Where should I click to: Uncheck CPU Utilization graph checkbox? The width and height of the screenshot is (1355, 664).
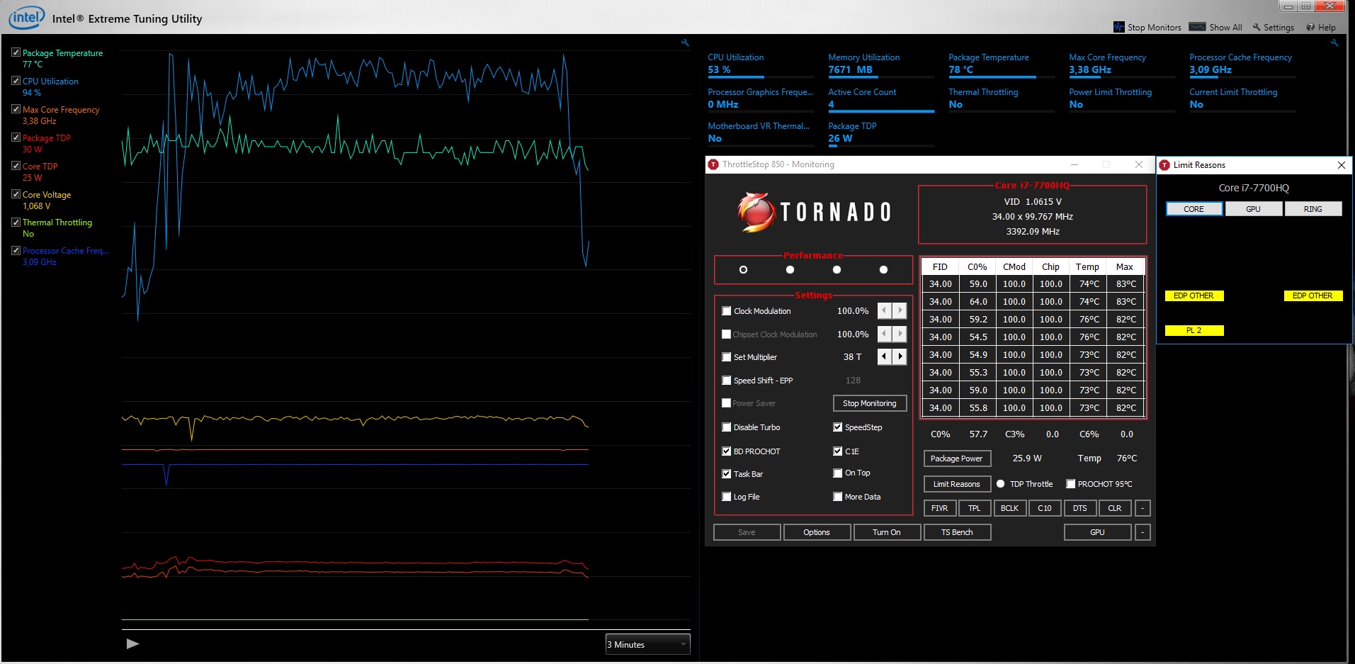[x=16, y=81]
